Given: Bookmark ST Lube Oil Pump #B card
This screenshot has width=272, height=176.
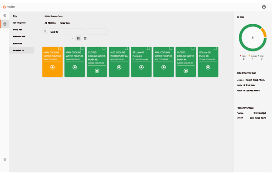Looking at the screenshot, I should (x=215, y=48).
